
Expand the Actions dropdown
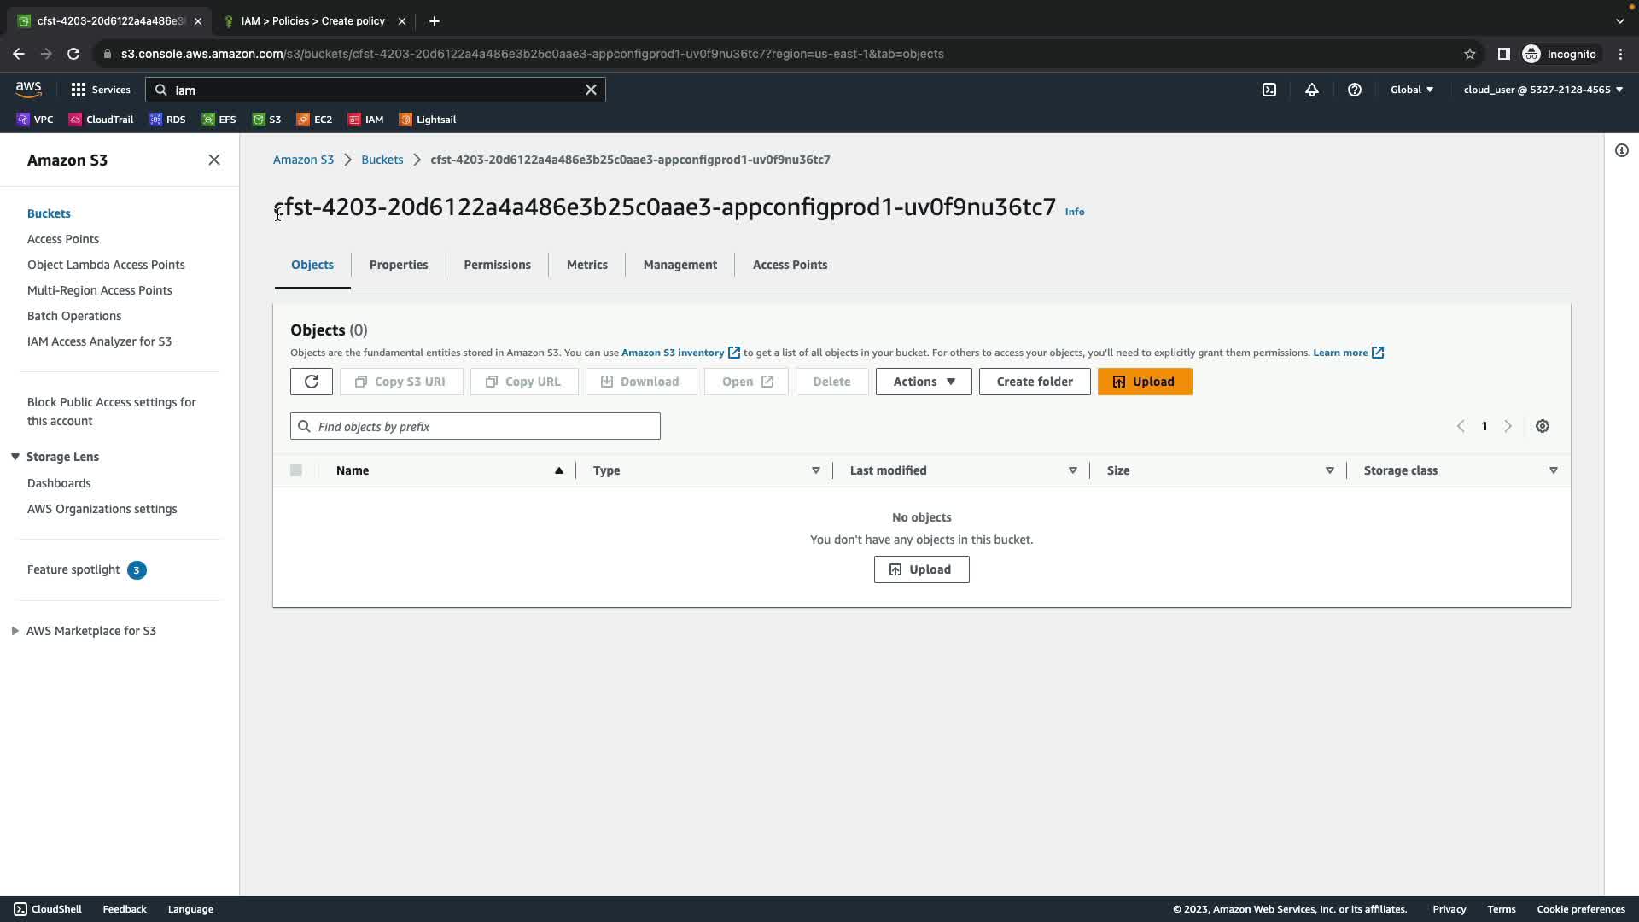(924, 382)
